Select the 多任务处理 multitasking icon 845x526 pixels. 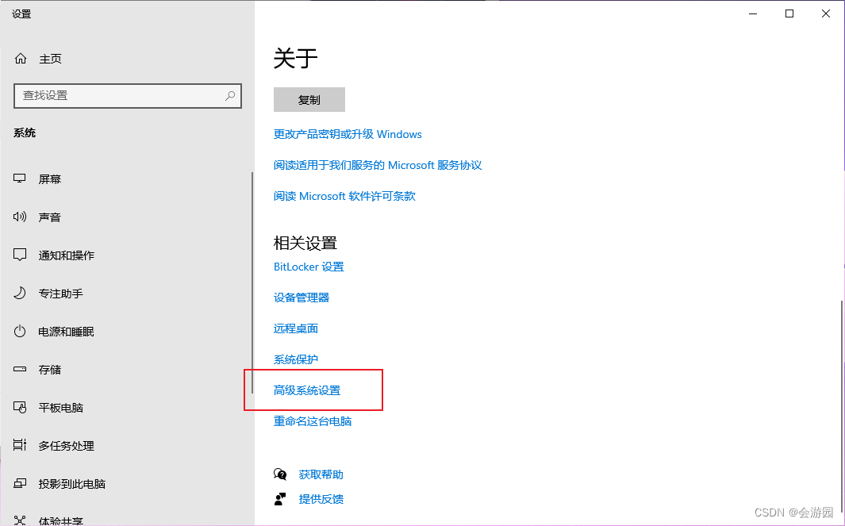click(x=19, y=445)
